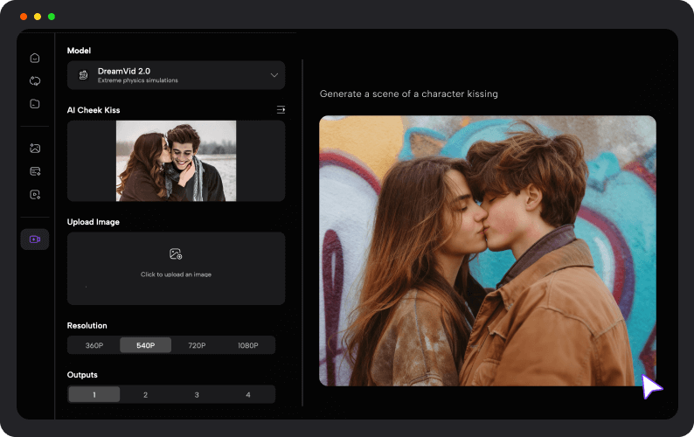
Task: Click the text card sidebar icon
Action: (35, 171)
